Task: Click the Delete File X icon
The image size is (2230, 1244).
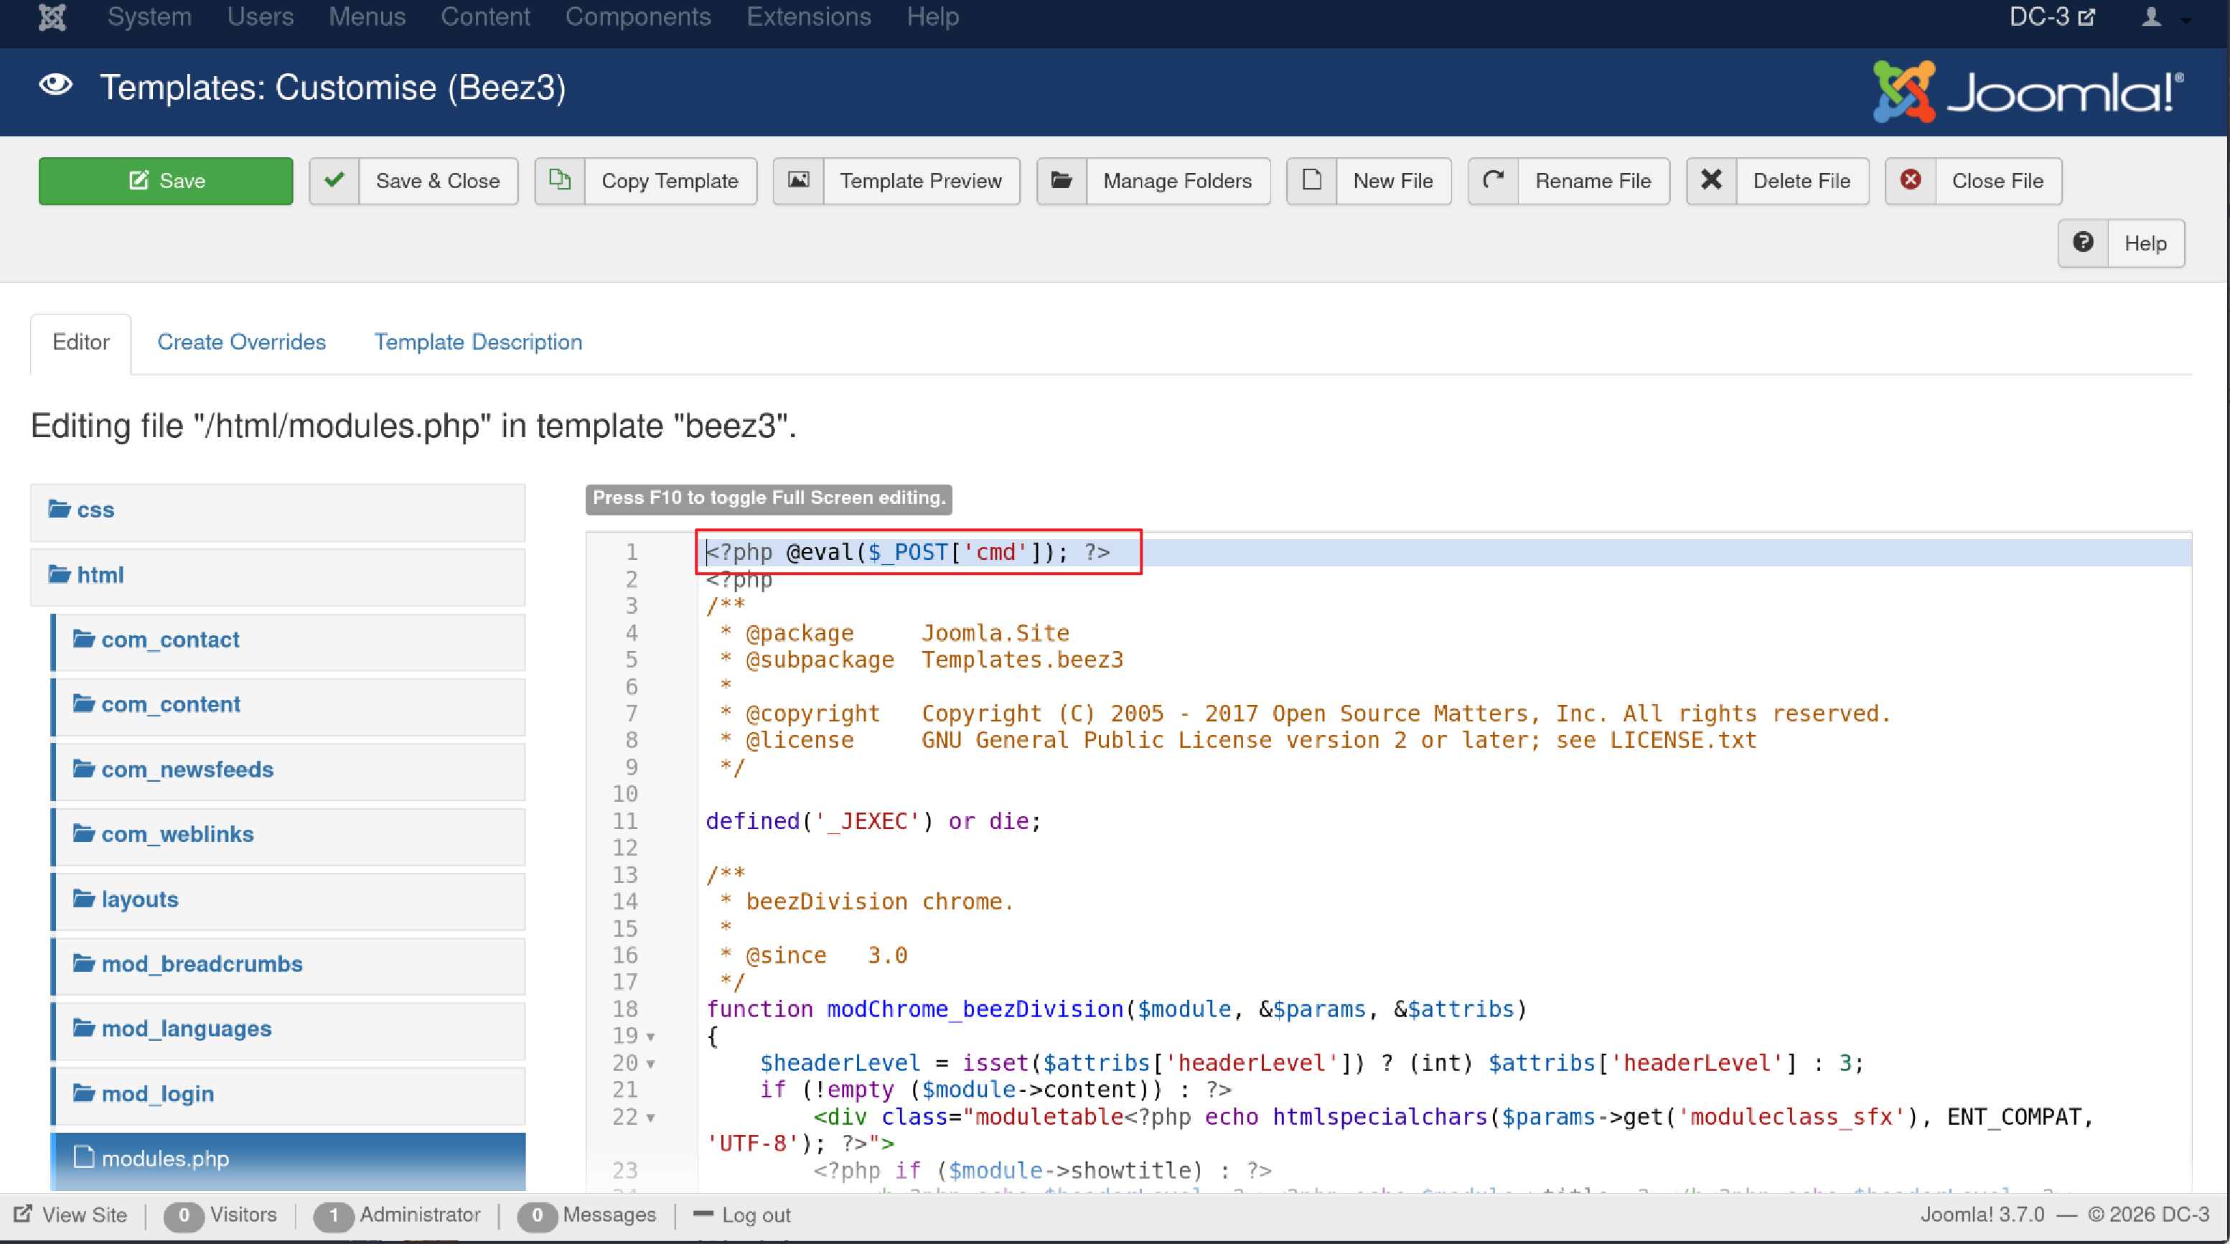Action: pyautogui.click(x=1712, y=181)
